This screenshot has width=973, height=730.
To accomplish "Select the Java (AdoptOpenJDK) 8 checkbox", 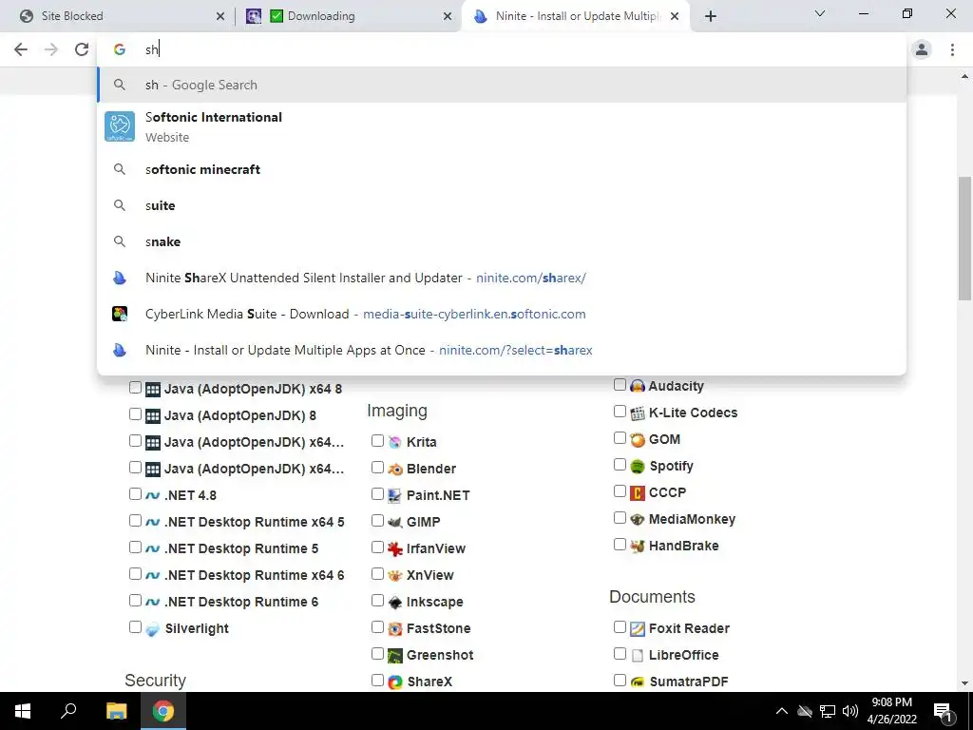I will (x=135, y=414).
